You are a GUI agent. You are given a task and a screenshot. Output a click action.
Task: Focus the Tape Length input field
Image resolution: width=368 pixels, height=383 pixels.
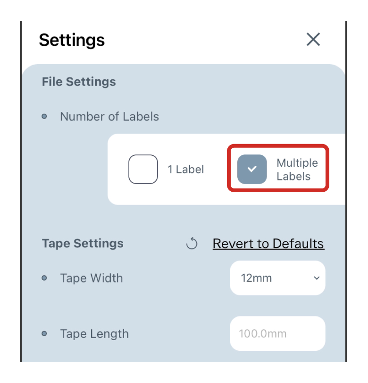pyautogui.click(x=277, y=333)
